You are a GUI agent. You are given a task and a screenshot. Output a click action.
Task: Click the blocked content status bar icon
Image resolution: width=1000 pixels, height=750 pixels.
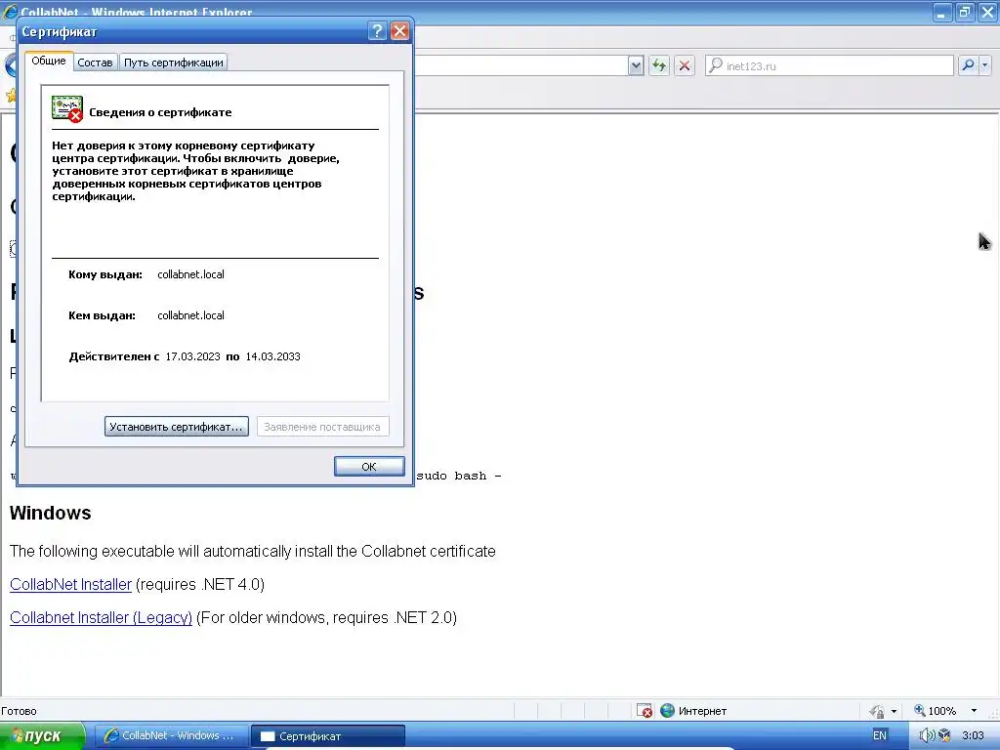(x=645, y=711)
